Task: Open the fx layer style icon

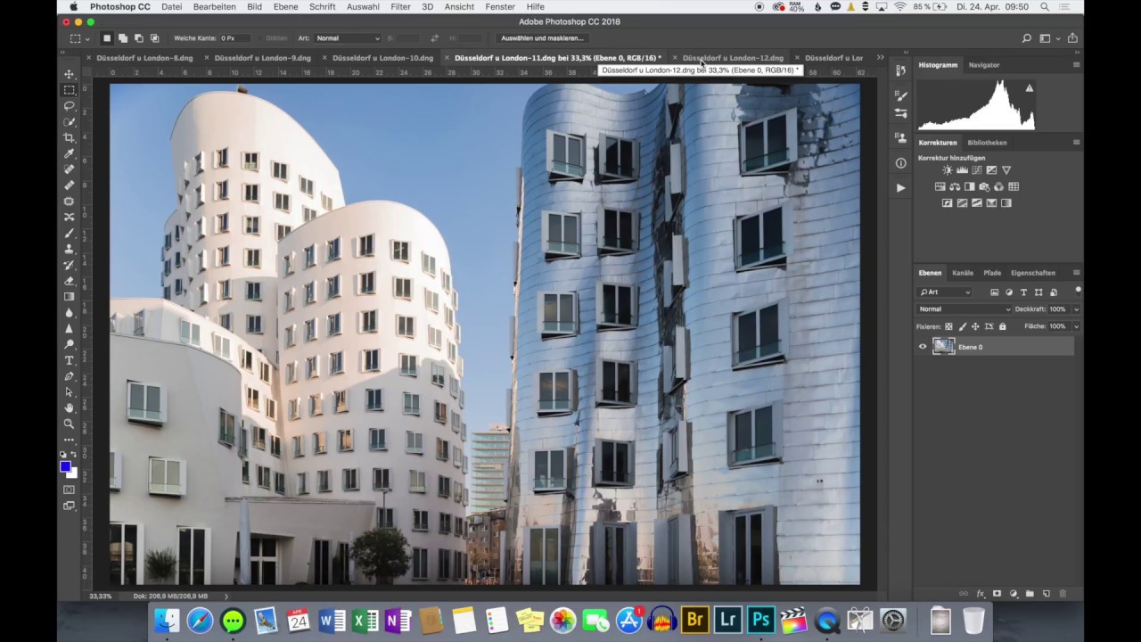Action: (981, 594)
